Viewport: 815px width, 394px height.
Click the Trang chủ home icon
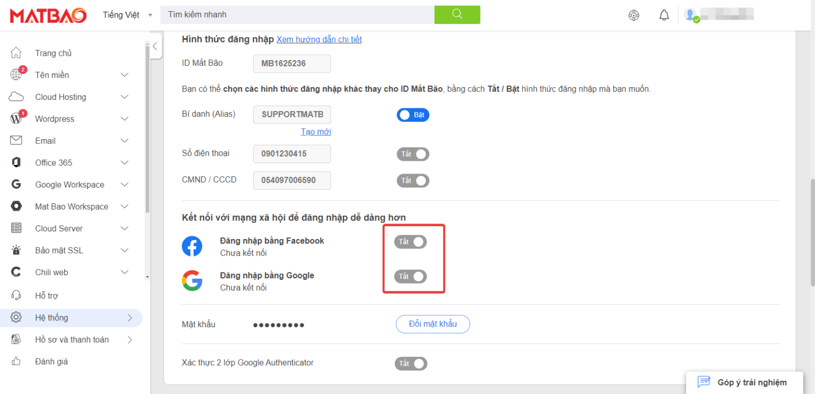[x=16, y=53]
